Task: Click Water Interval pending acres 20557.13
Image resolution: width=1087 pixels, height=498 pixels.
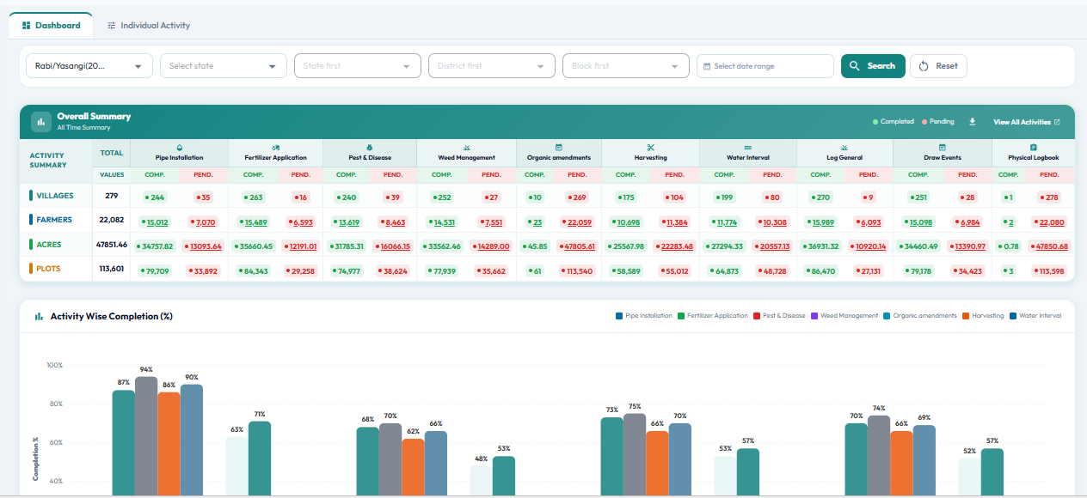Action: [x=773, y=246]
